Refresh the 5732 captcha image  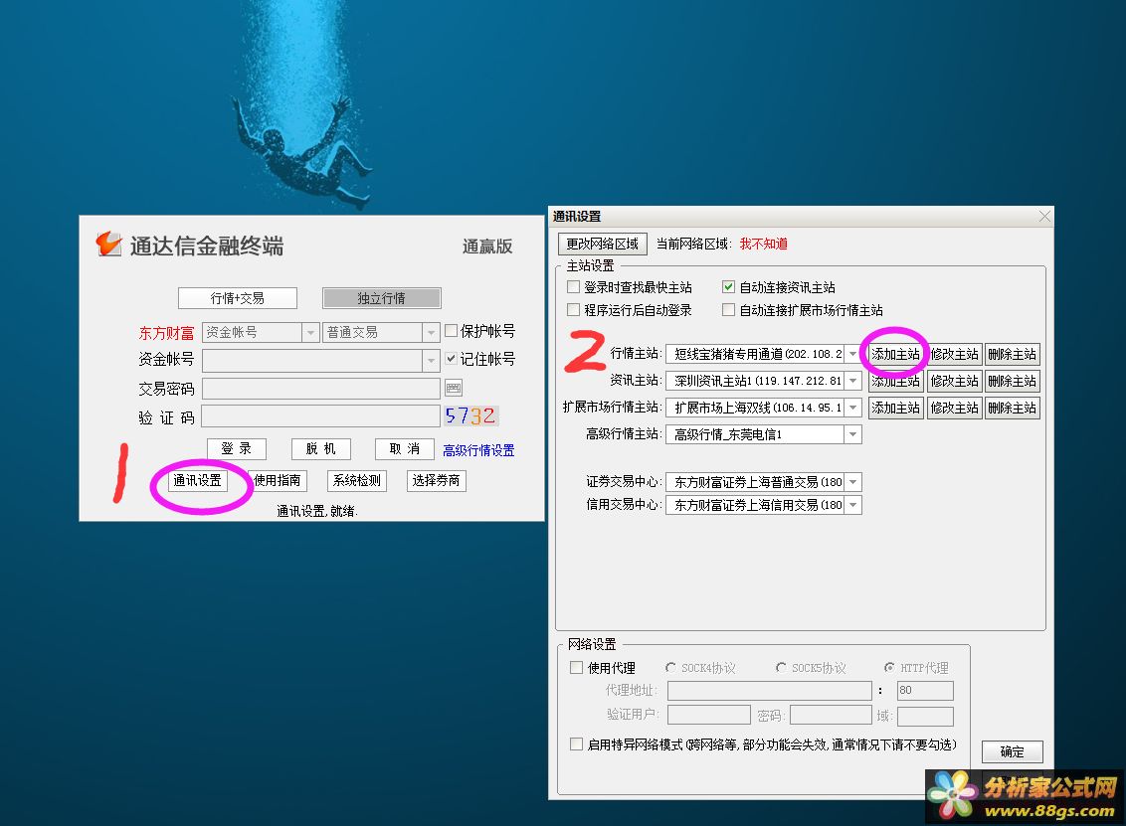point(470,415)
